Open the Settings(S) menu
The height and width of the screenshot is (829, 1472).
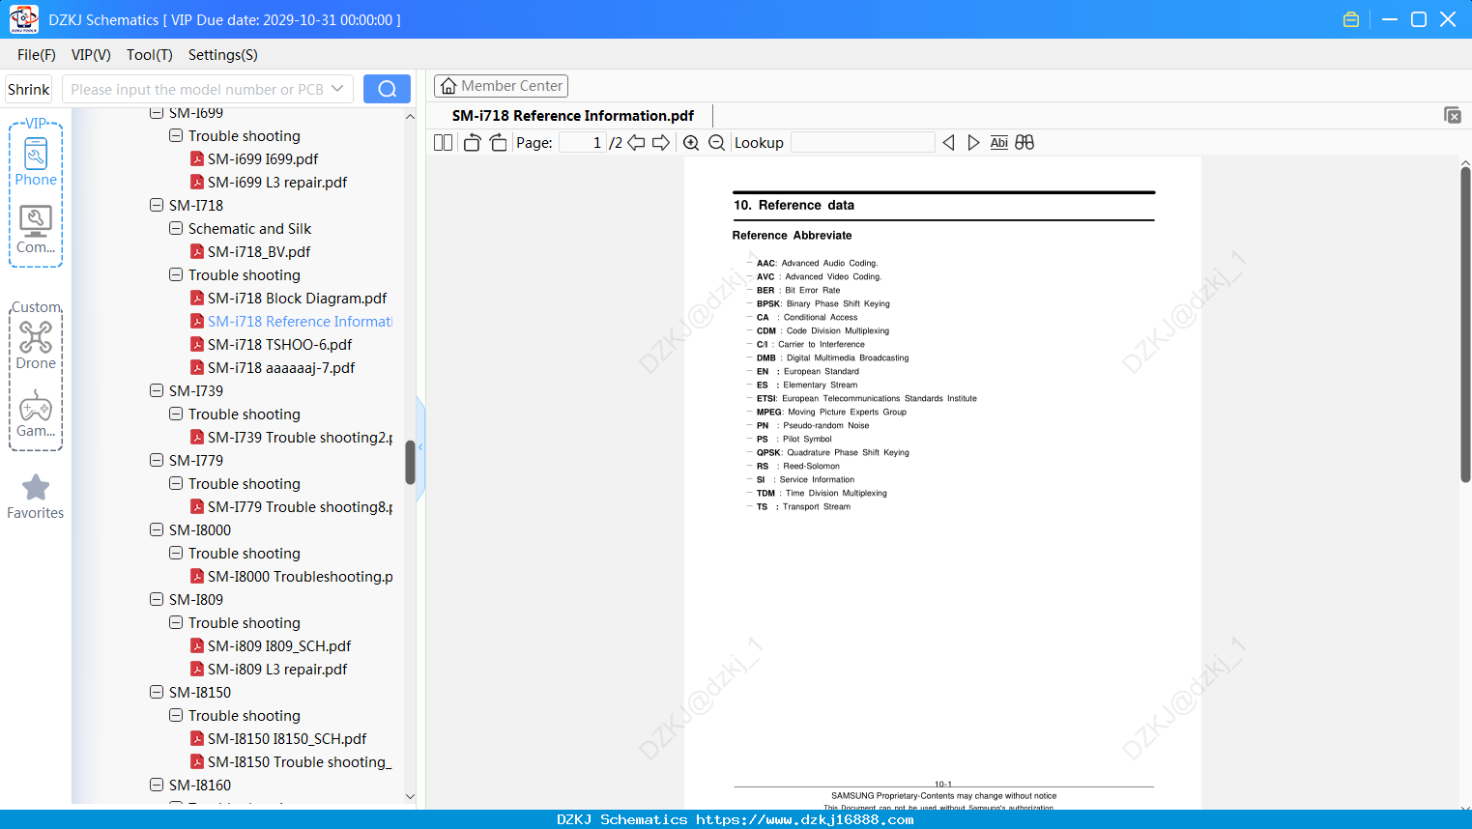coord(223,55)
